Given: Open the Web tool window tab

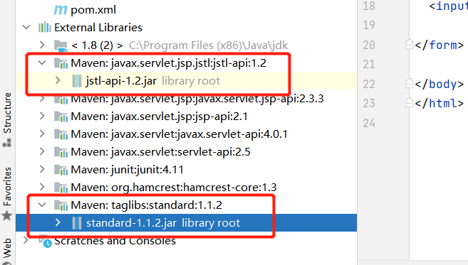Looking at the screenshot, I should pos(7,249).
